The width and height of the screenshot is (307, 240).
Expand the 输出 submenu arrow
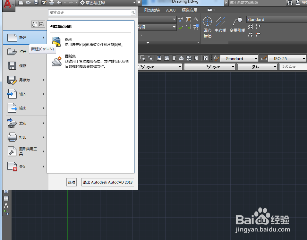[44, 108]
